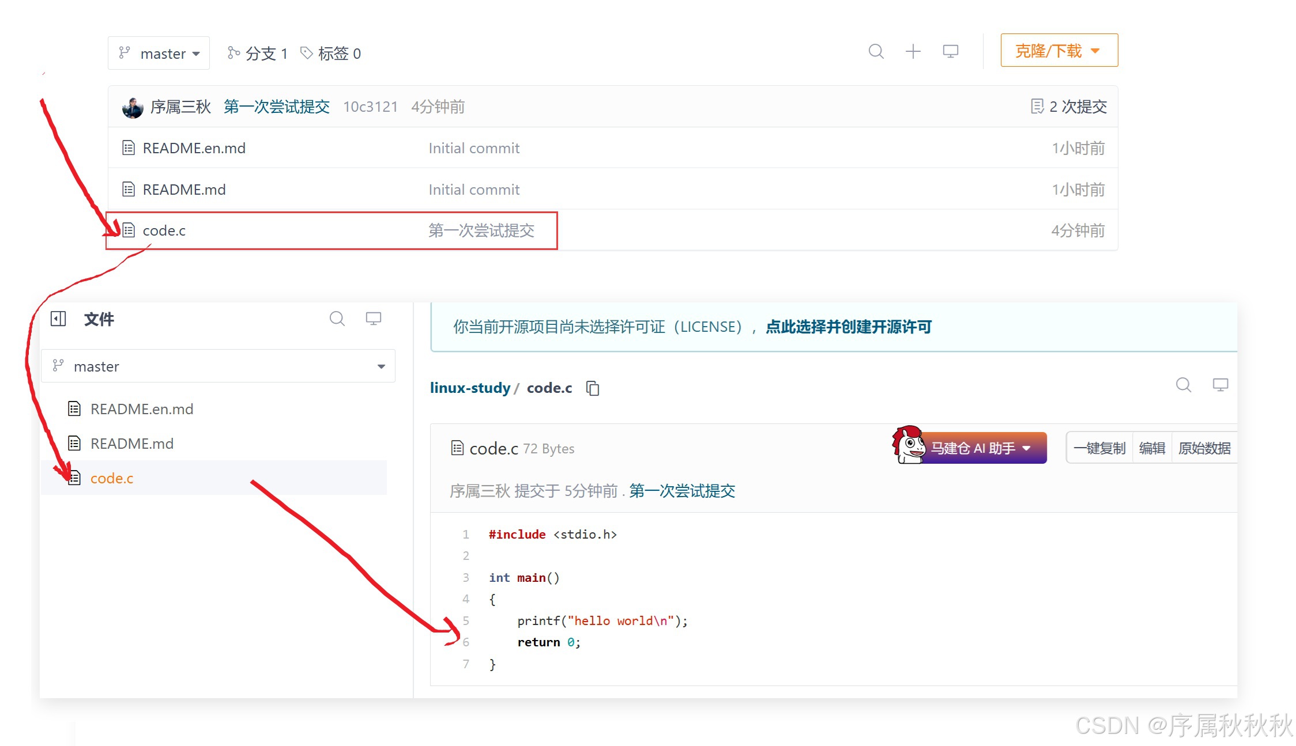Click the search icon above the code viewer
Screen dimensions: 1296x746
[1184, 385]
